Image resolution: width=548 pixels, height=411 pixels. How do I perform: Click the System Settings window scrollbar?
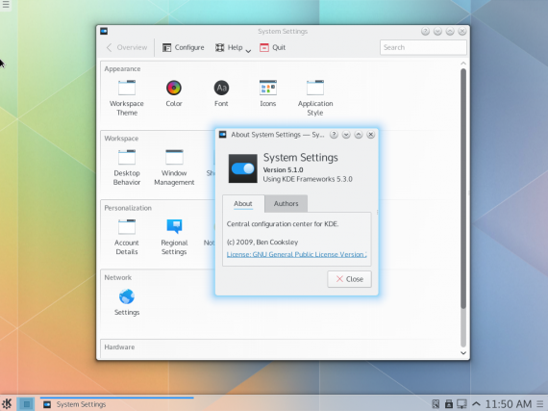463,189
